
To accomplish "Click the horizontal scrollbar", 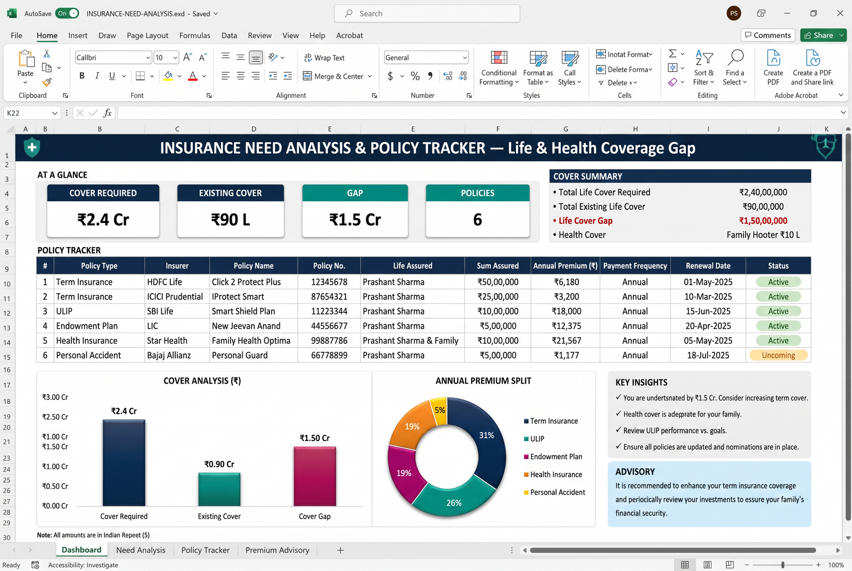I will tap(673, 550).
